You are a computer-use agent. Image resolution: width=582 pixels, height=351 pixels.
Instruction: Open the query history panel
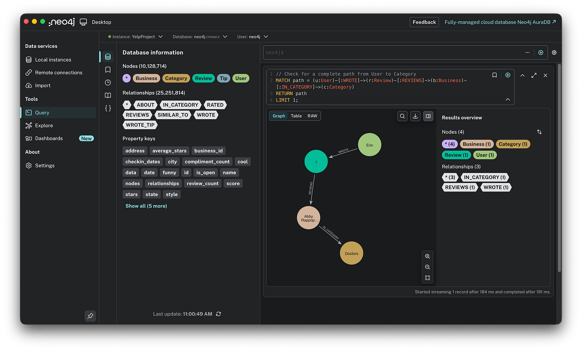pos(108,82)
